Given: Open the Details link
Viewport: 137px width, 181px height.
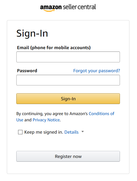Looking at the screenshot, I should [71, 132].
